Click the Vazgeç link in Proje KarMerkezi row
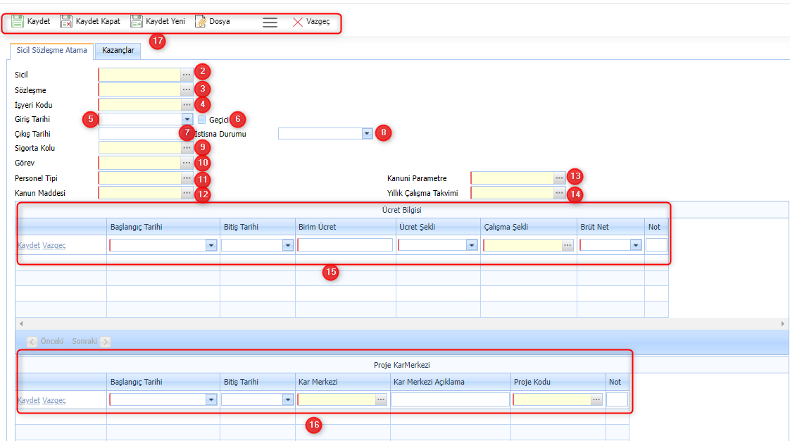 point(54,400)
